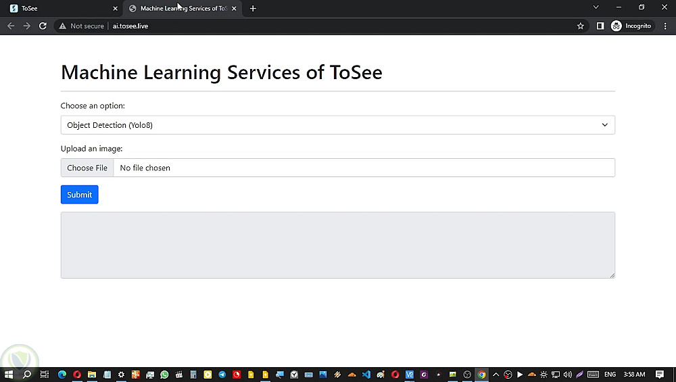This screenshot has width=676, height=382.
Task: Go back using the back arrow
Action: (x=11, y=26)
